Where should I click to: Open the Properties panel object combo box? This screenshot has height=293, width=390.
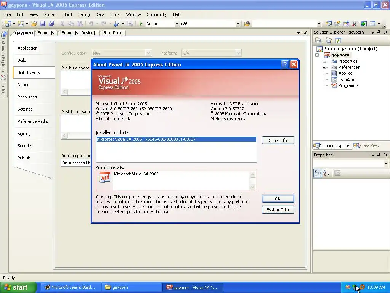(351, 163)
